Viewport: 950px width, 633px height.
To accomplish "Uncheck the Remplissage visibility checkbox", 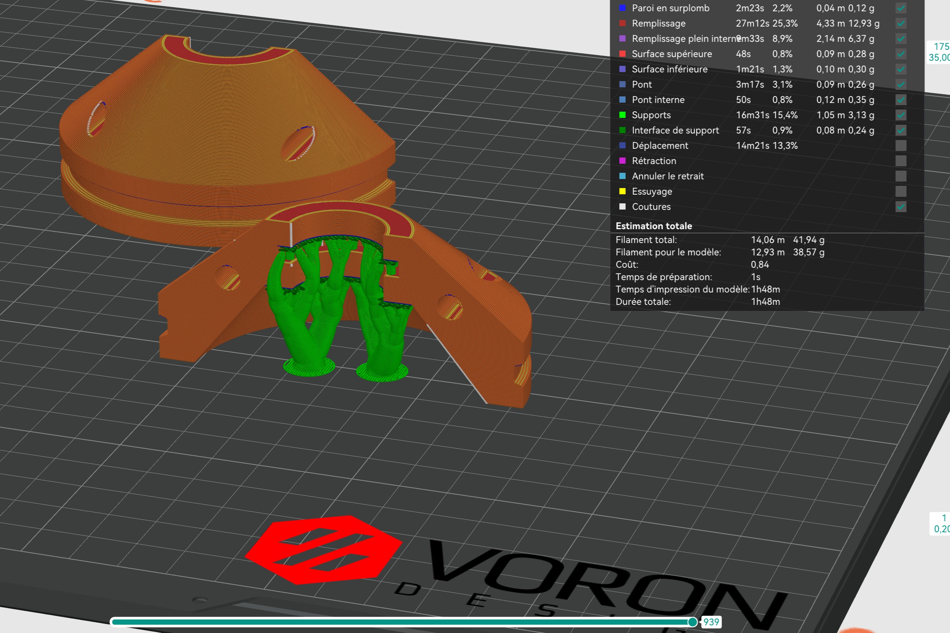I will (901, 23).
